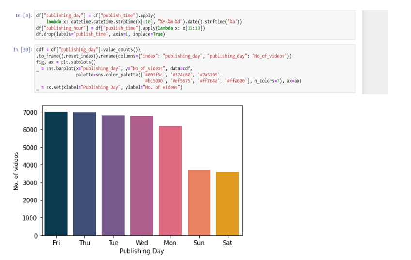Click the Fri bar in chart

coord(56,174)
